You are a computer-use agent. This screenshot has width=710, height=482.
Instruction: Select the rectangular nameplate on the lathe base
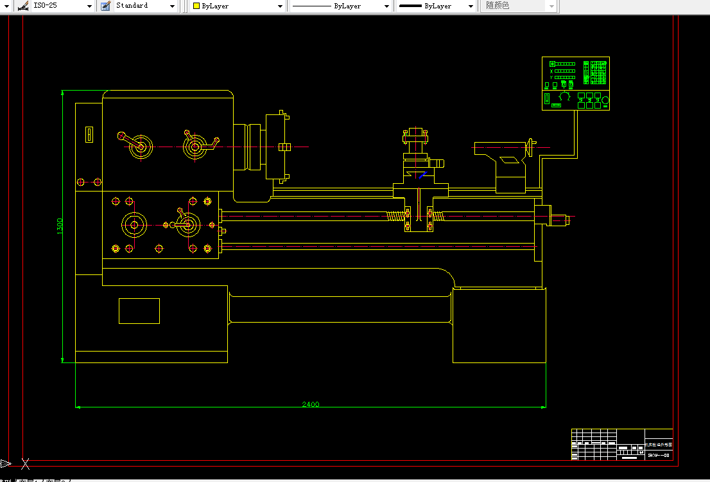point(139,311)
